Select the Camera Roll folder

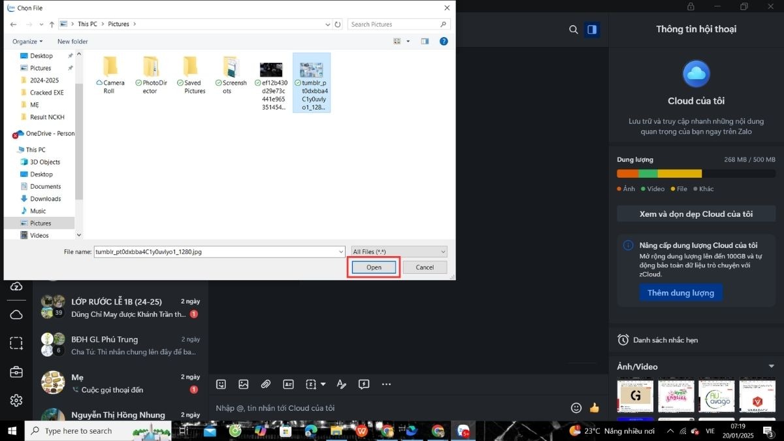(x=110, y=75)
